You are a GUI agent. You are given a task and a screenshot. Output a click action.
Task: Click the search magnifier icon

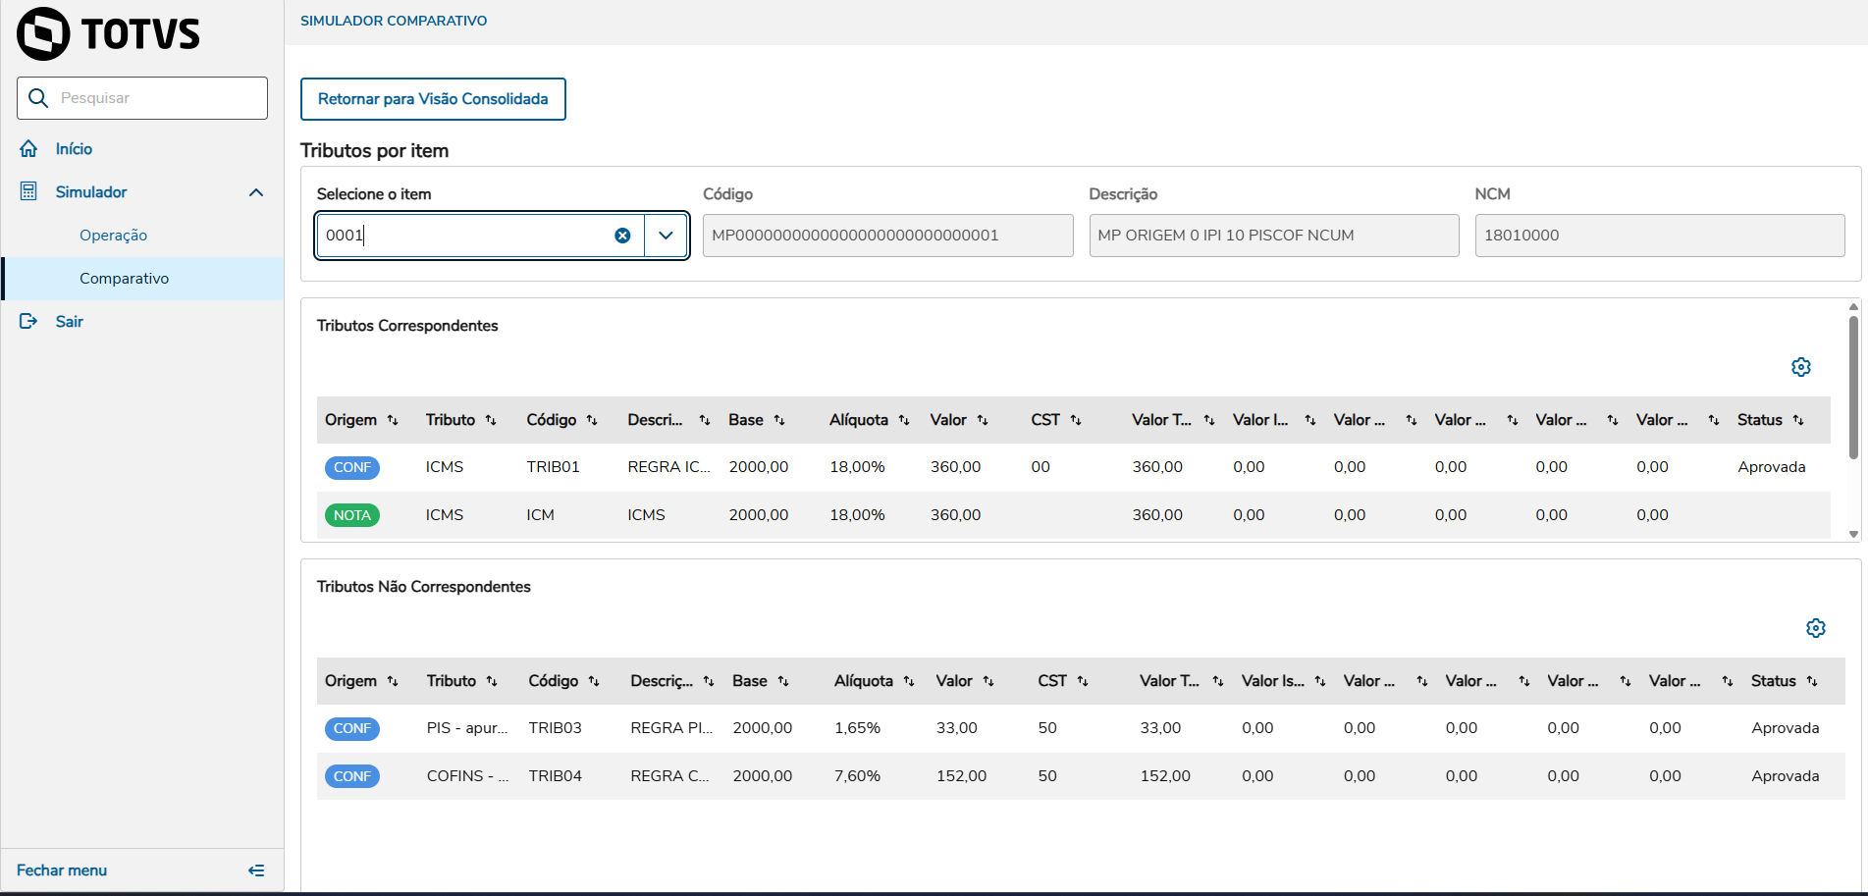tap(38, 98)
